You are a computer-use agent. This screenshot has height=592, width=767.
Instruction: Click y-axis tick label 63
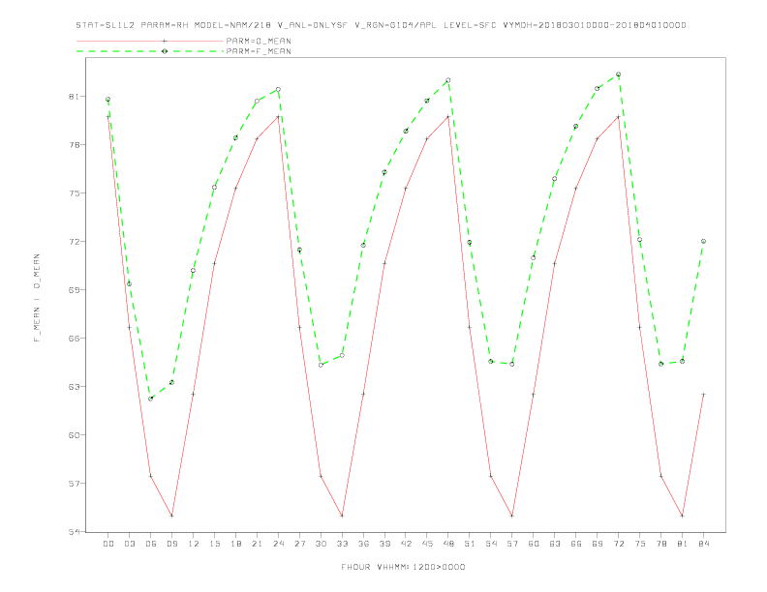[x=74, y=387]
